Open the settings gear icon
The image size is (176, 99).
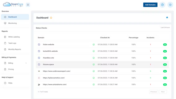tap(170, 5)
